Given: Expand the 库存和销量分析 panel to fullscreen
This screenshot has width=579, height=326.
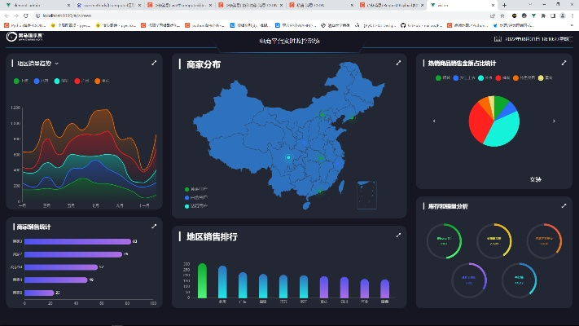Looking at the screenshot, I should point(564,206).
